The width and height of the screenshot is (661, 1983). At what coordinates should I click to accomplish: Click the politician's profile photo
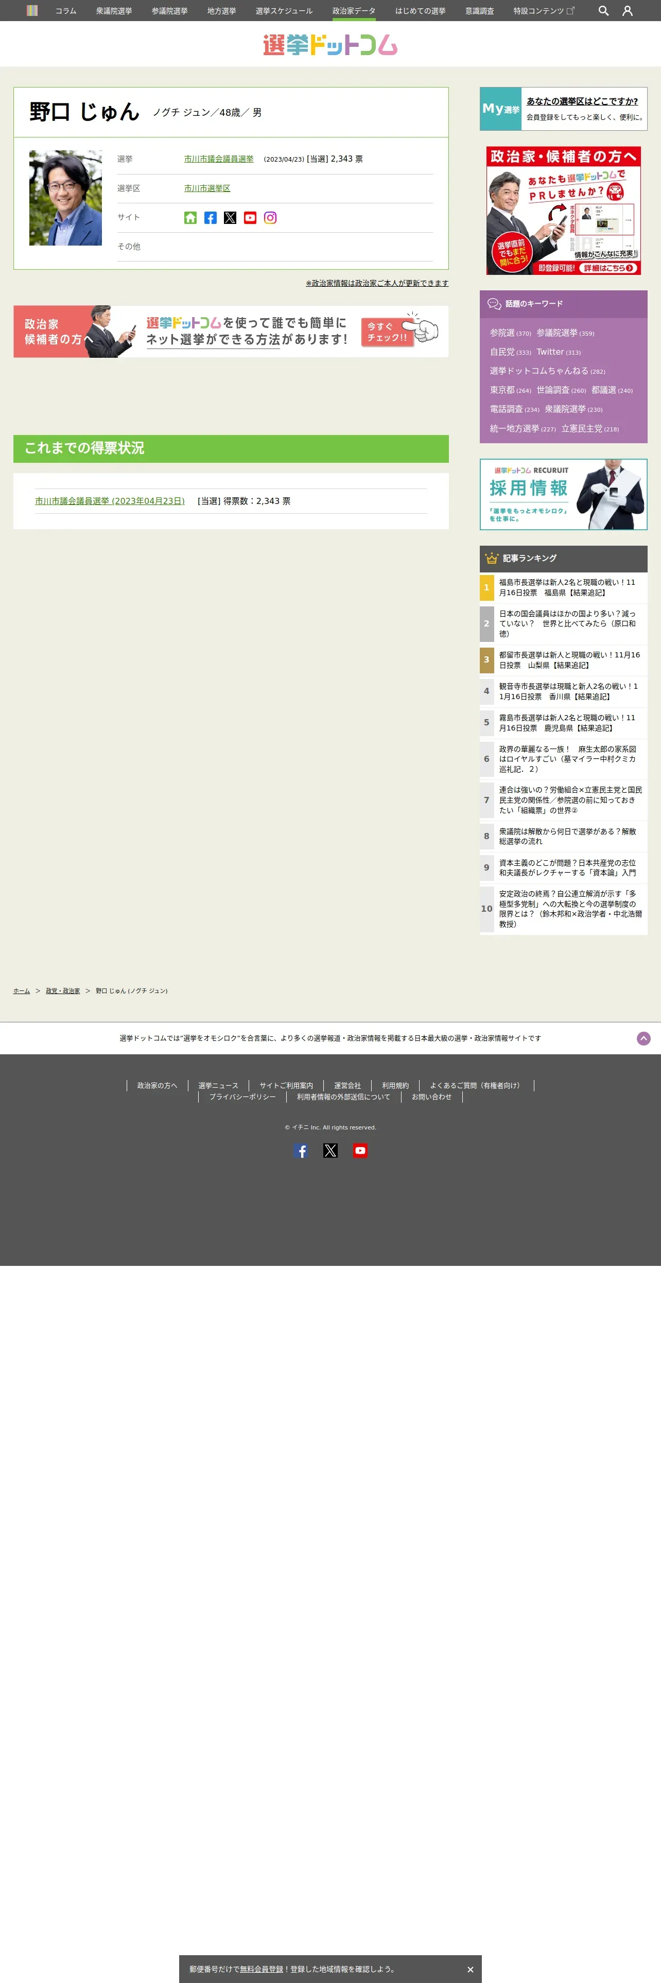tap(65, 198)
